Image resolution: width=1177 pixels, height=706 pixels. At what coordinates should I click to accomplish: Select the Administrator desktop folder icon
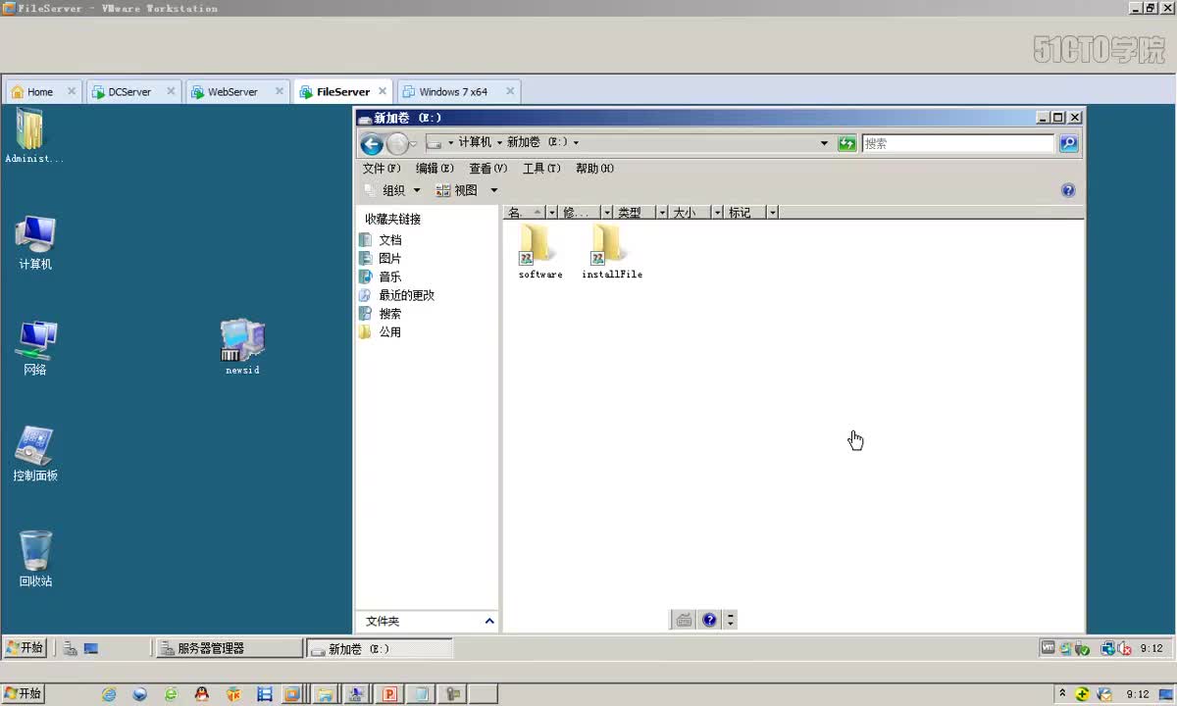[x=32, y=136]
